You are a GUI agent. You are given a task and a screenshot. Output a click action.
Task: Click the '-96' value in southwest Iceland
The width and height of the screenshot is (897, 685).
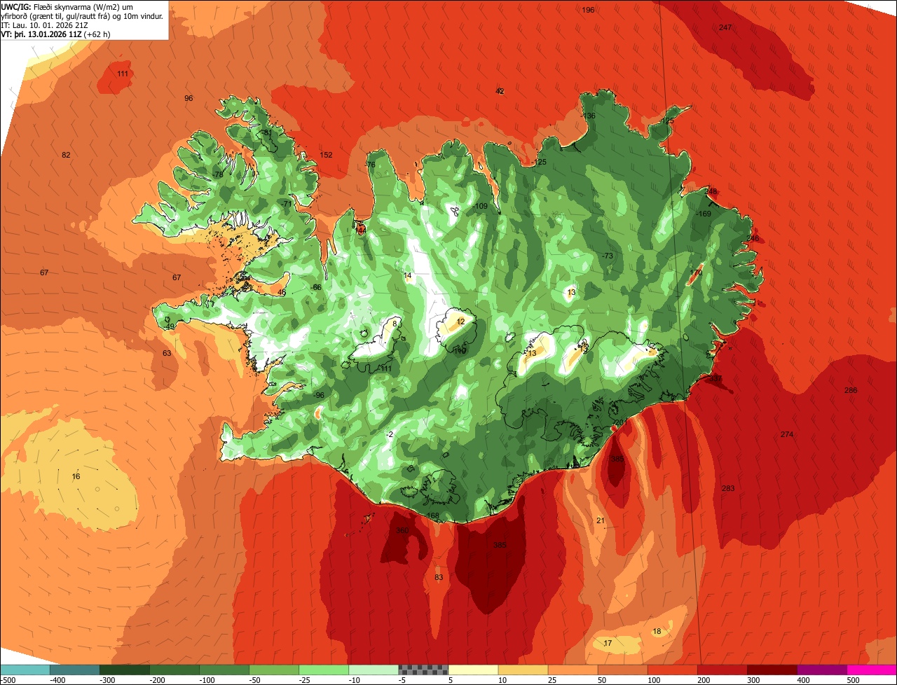click(x=319, y=395)
